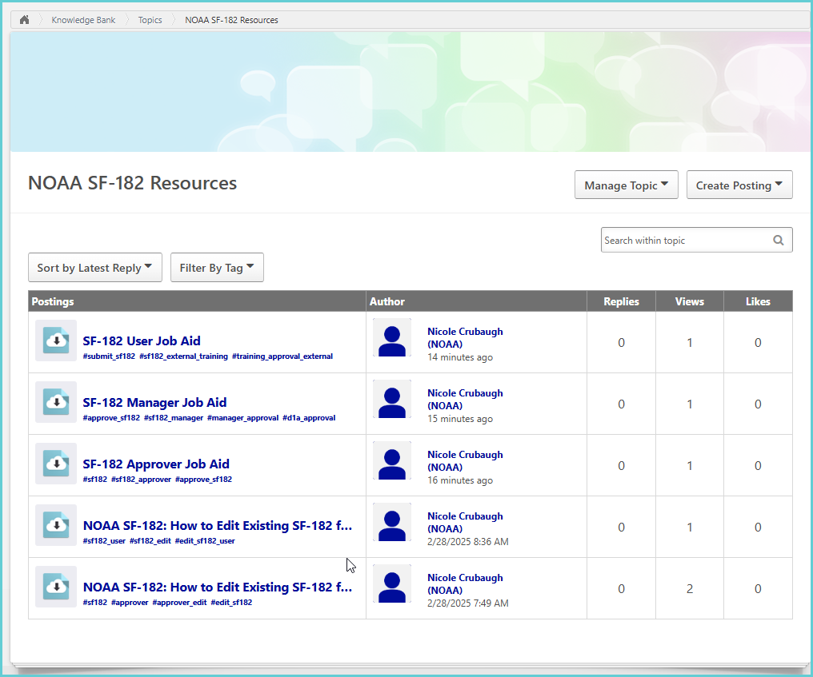The height and width of the screenshot is (677, 813).
Task: Open the posting tagged #approver
Action: [217, 587]
